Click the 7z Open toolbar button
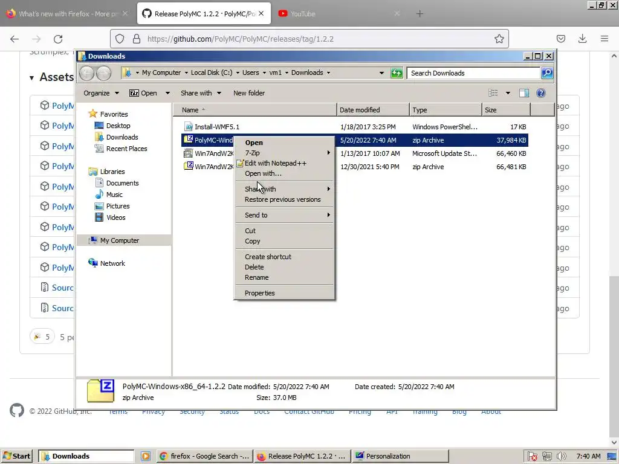Image resolution: width=619 pixels, height=464 pixels. [143, 93]
